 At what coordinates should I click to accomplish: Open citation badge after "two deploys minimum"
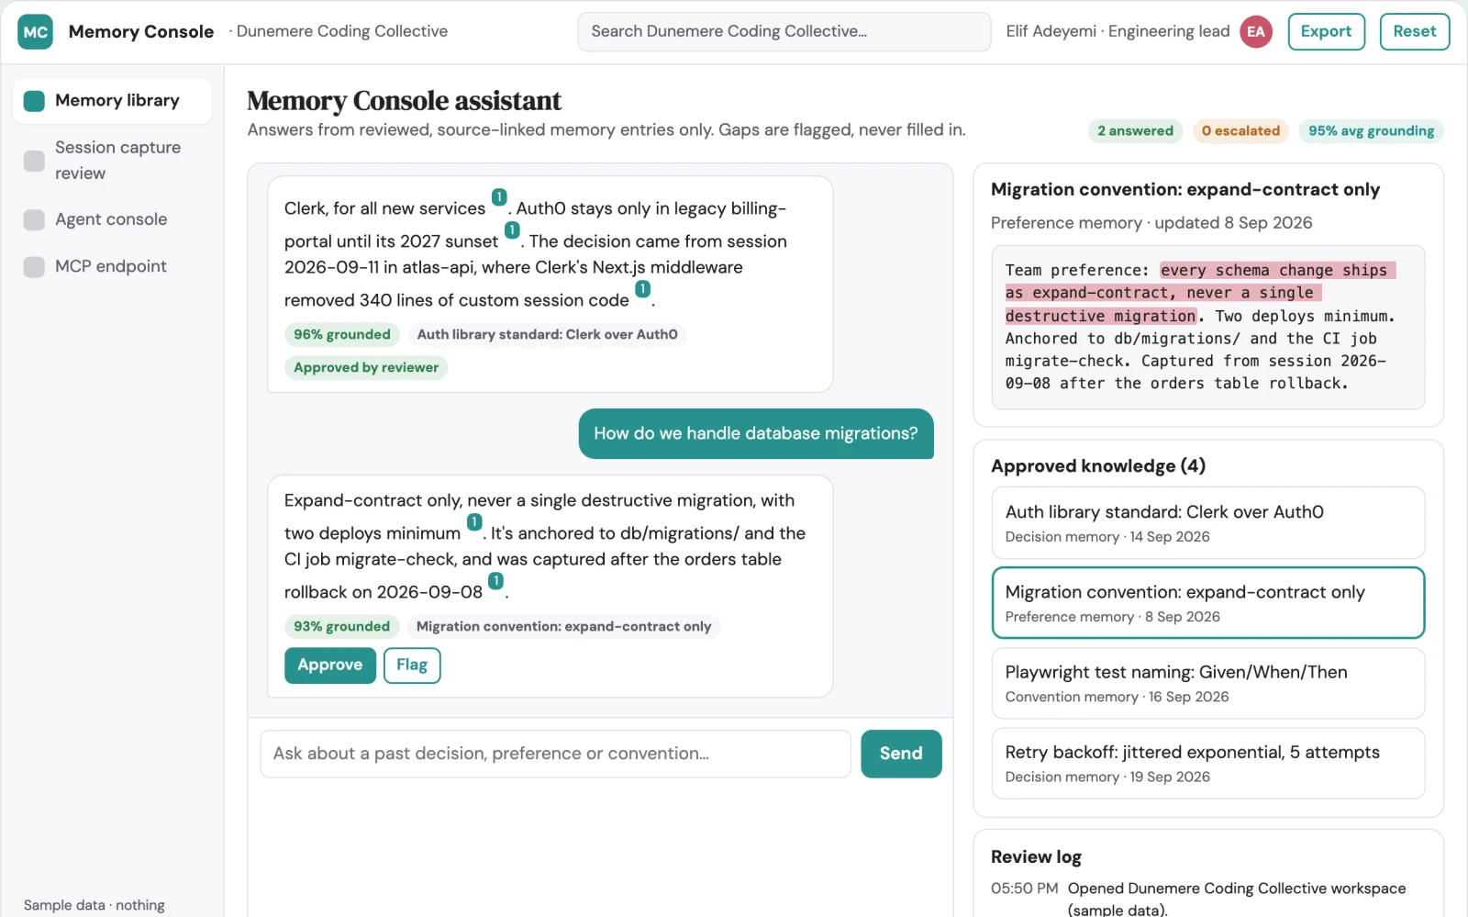point(474,522)
